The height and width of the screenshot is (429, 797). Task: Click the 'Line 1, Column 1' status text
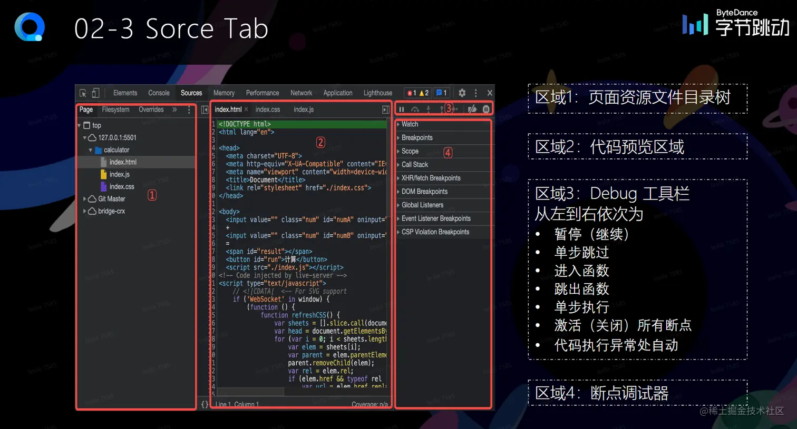click(x=237, y=405)
